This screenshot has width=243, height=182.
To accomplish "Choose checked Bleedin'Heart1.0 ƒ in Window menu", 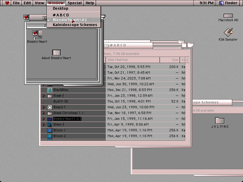I will click(74, 20).
